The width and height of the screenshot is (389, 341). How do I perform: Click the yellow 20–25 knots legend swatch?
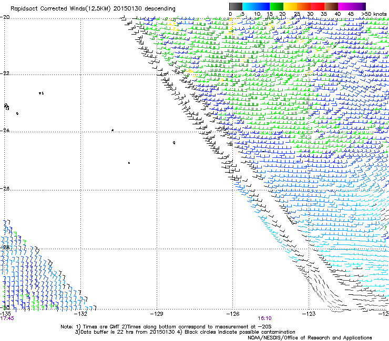coord(290,6)
